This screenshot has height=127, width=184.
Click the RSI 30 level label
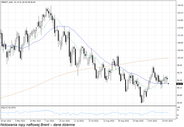178,115
